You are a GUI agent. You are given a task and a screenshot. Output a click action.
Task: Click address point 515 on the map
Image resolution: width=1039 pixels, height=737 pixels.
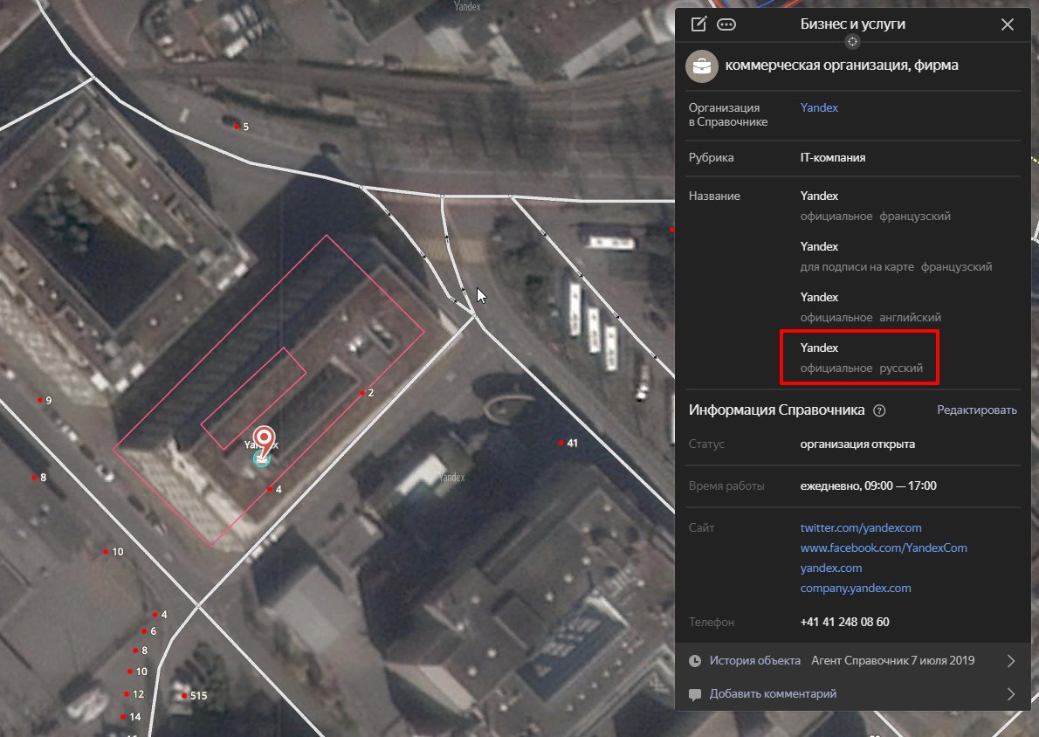184,696
